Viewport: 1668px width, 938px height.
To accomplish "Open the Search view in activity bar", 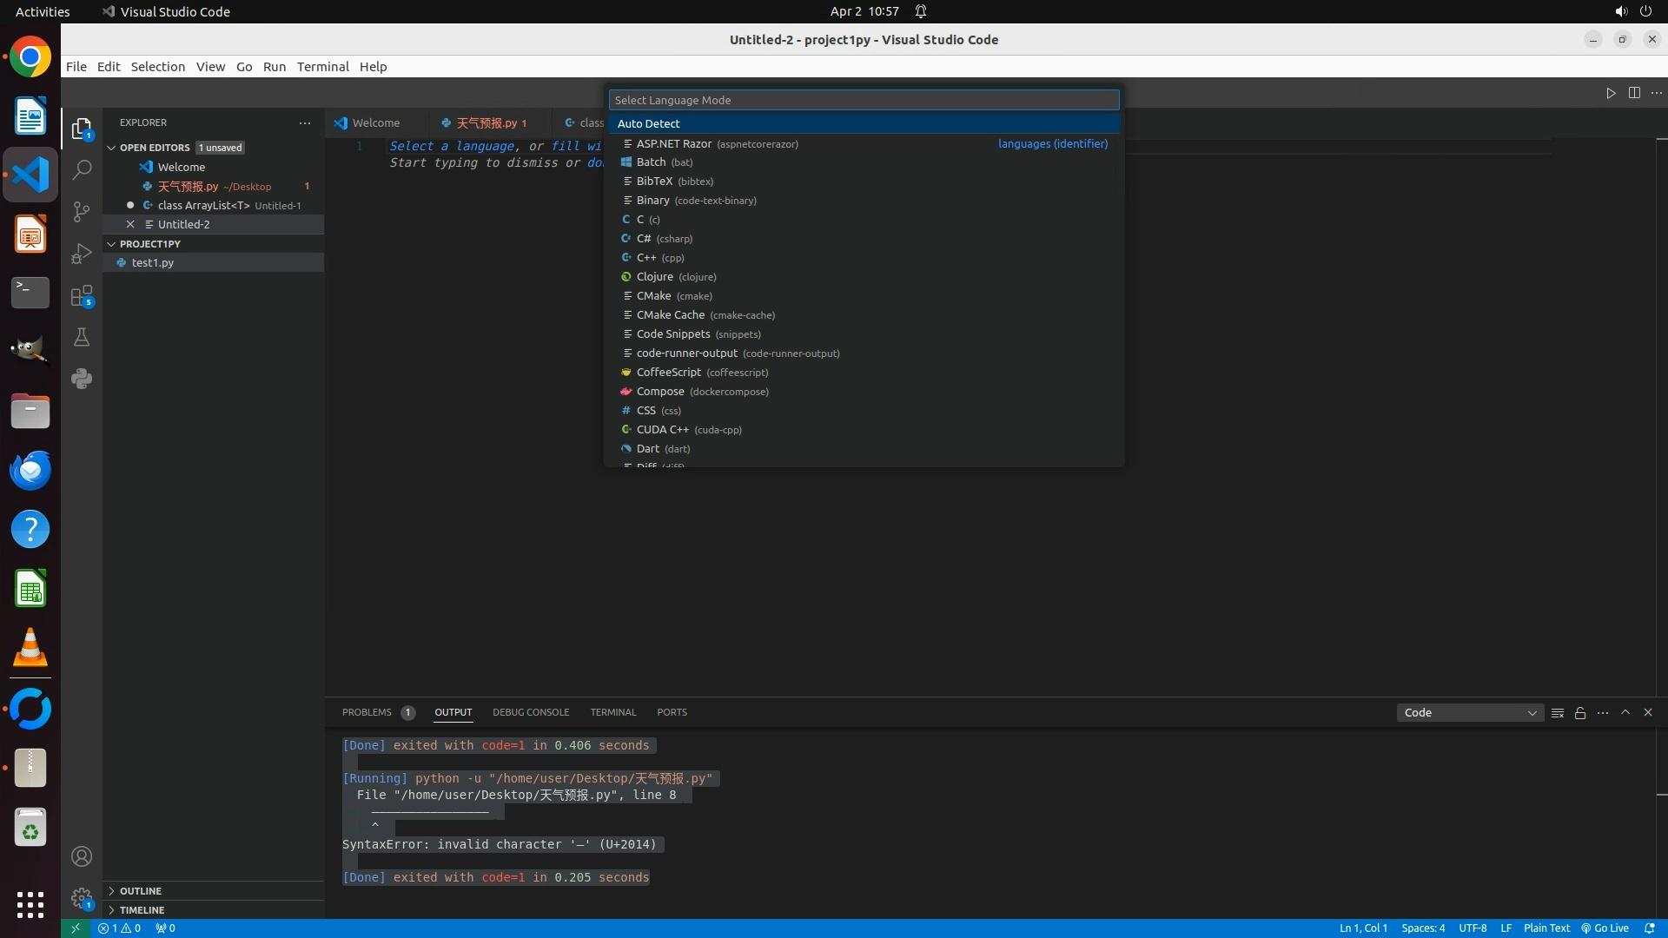I will [82, 170].
